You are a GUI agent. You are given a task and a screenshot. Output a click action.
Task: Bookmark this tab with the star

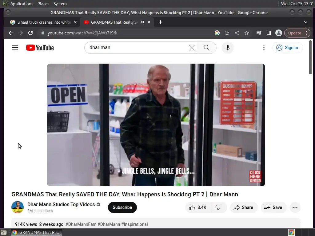(247, 33)
